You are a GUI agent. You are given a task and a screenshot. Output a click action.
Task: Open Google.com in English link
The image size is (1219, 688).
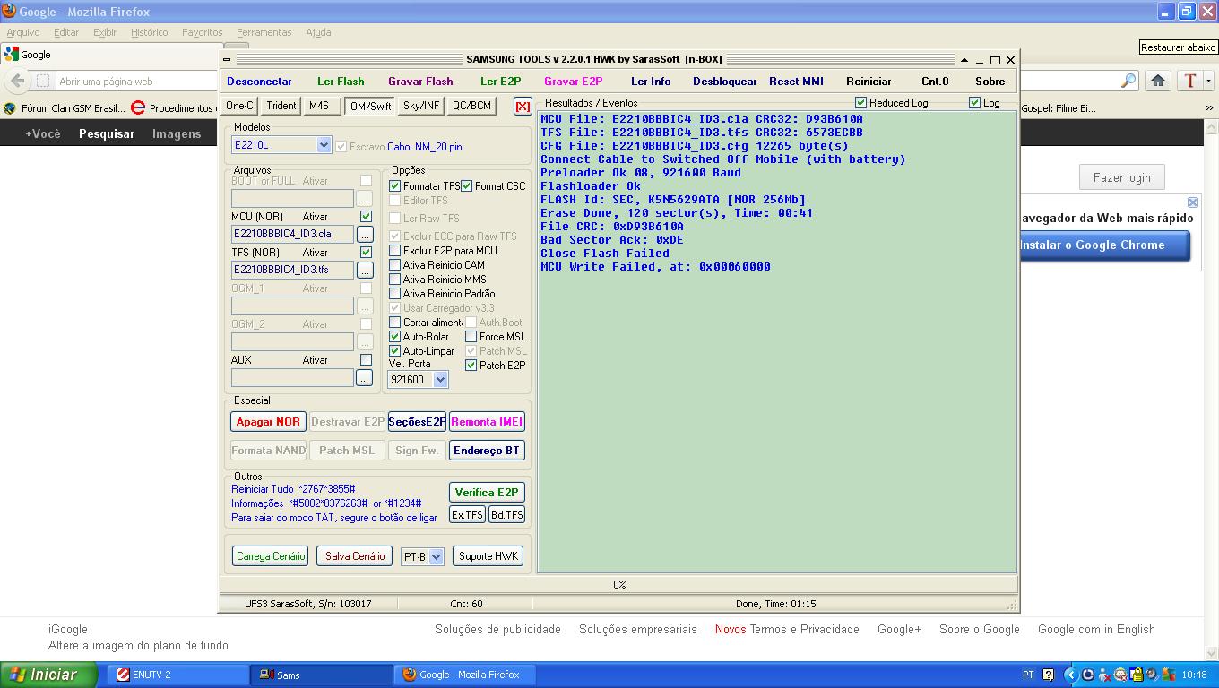coord(1096,629)
